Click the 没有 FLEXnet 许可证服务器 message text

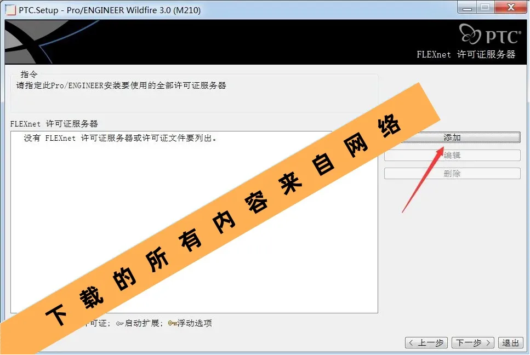pos(121,138)
